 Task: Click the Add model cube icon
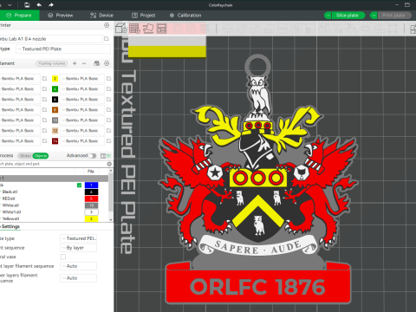[121, 29]
